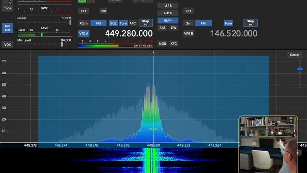Toggle NR noise reduction
Image resolution: width=307 pixels, height=173 pixels.
[104, 11]
